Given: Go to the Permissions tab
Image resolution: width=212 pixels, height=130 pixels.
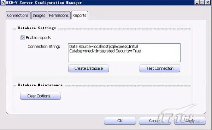Looking at the screenshot, I should click(x=59, y=16).
